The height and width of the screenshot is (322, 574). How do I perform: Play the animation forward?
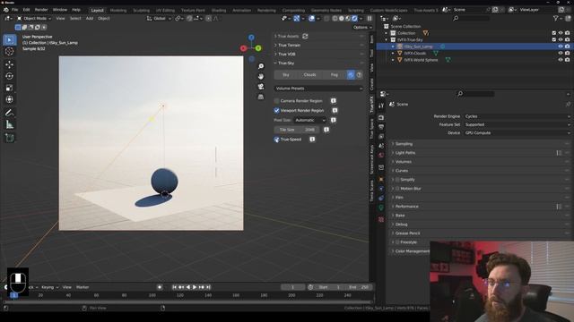pyautogui.click(x=195, y=287)
